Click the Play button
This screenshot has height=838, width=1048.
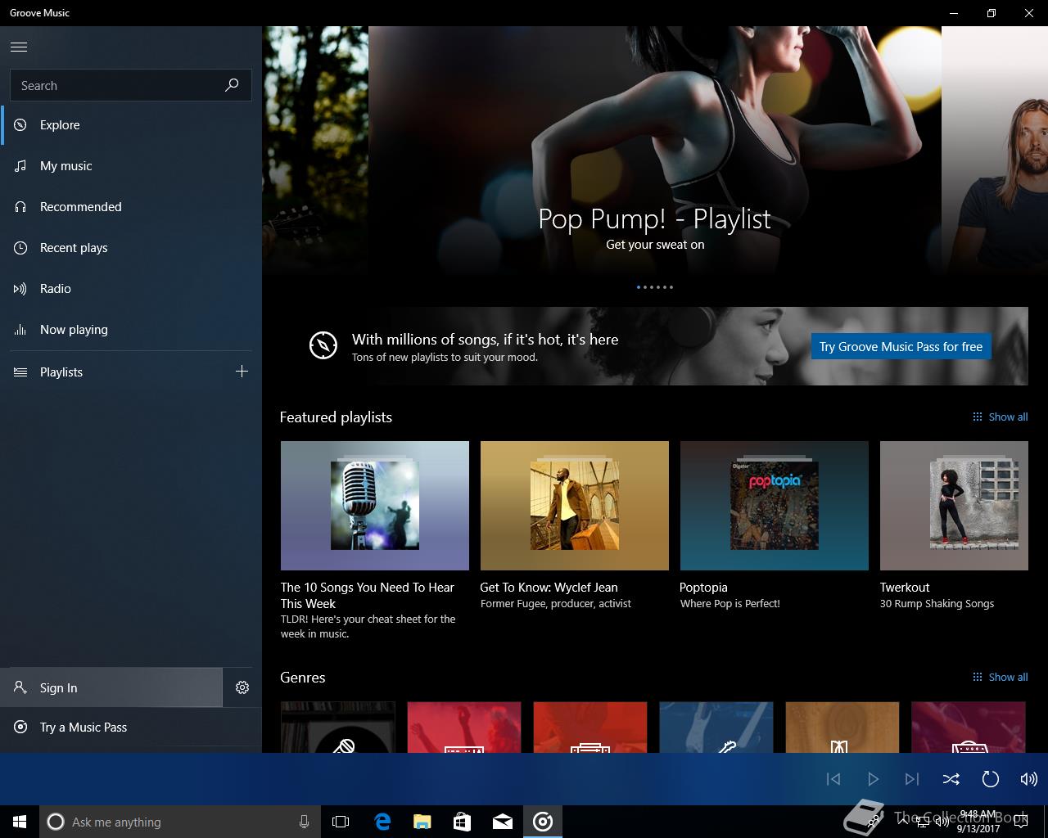coord(873,779)
